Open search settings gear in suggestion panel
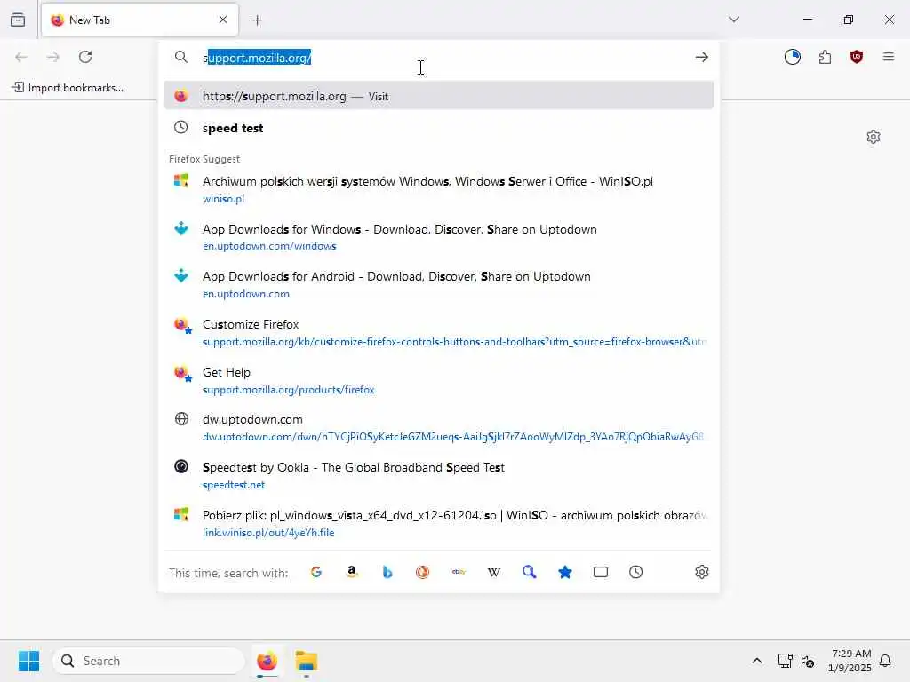 (x=702, y=572)
